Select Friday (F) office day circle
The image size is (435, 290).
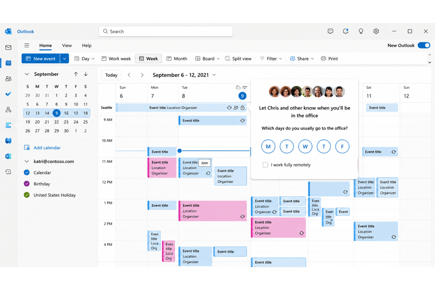pyautogui.click(x=342, y=146)
